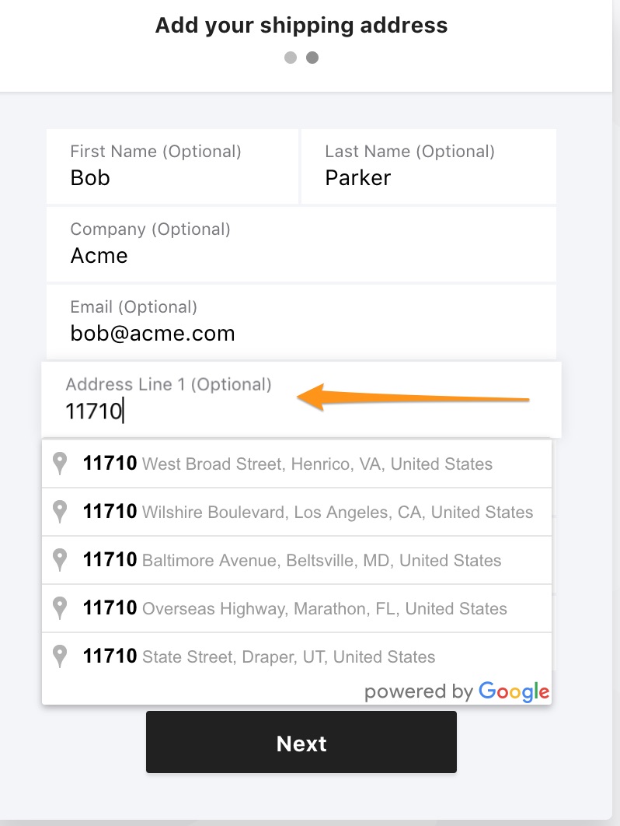
Task: Click the Address Line 1 field
Action: 301,399
